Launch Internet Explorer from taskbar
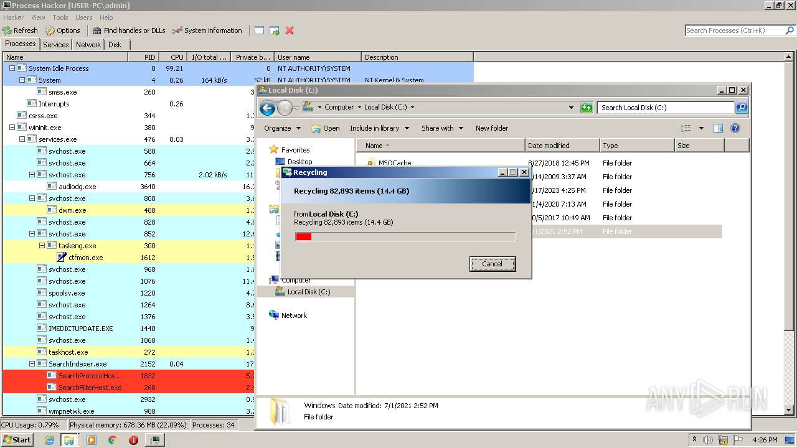 click(x=49, y=439)
